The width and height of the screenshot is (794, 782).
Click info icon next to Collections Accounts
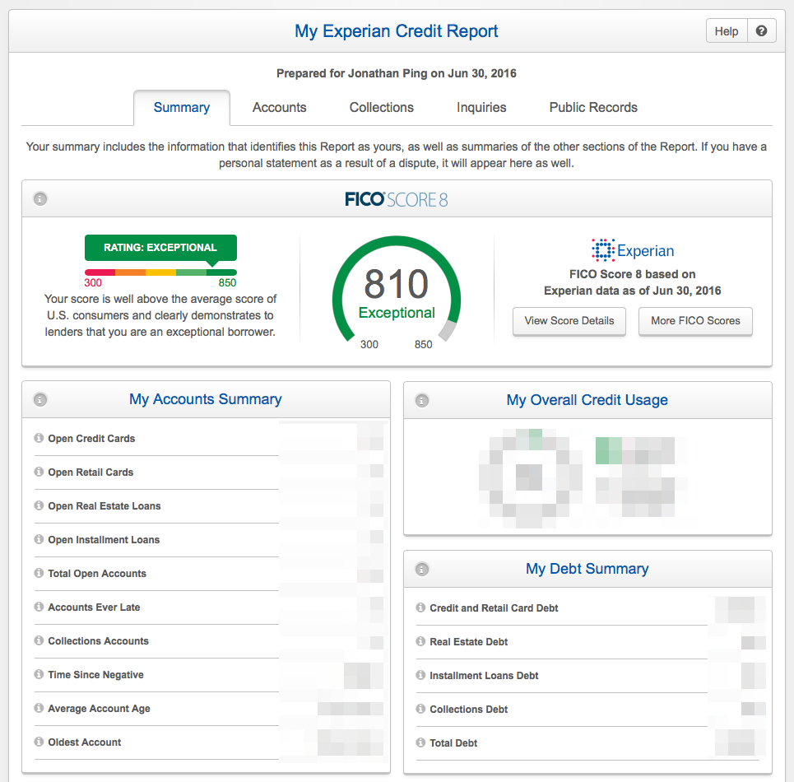[39, 640]
